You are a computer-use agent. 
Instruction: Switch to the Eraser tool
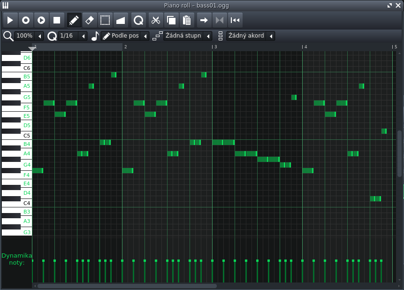point(90,20)
